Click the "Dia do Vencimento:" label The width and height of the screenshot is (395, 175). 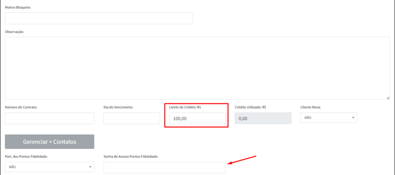pos(118,107)
